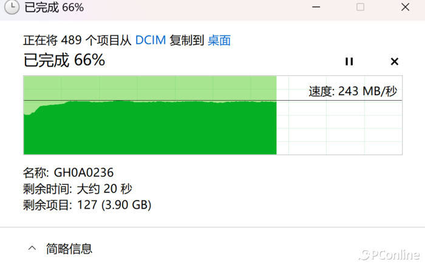The height and width of the screenshot is (265, 425).
Task: Minimize the copy progress window
Action: pos(316,7)
